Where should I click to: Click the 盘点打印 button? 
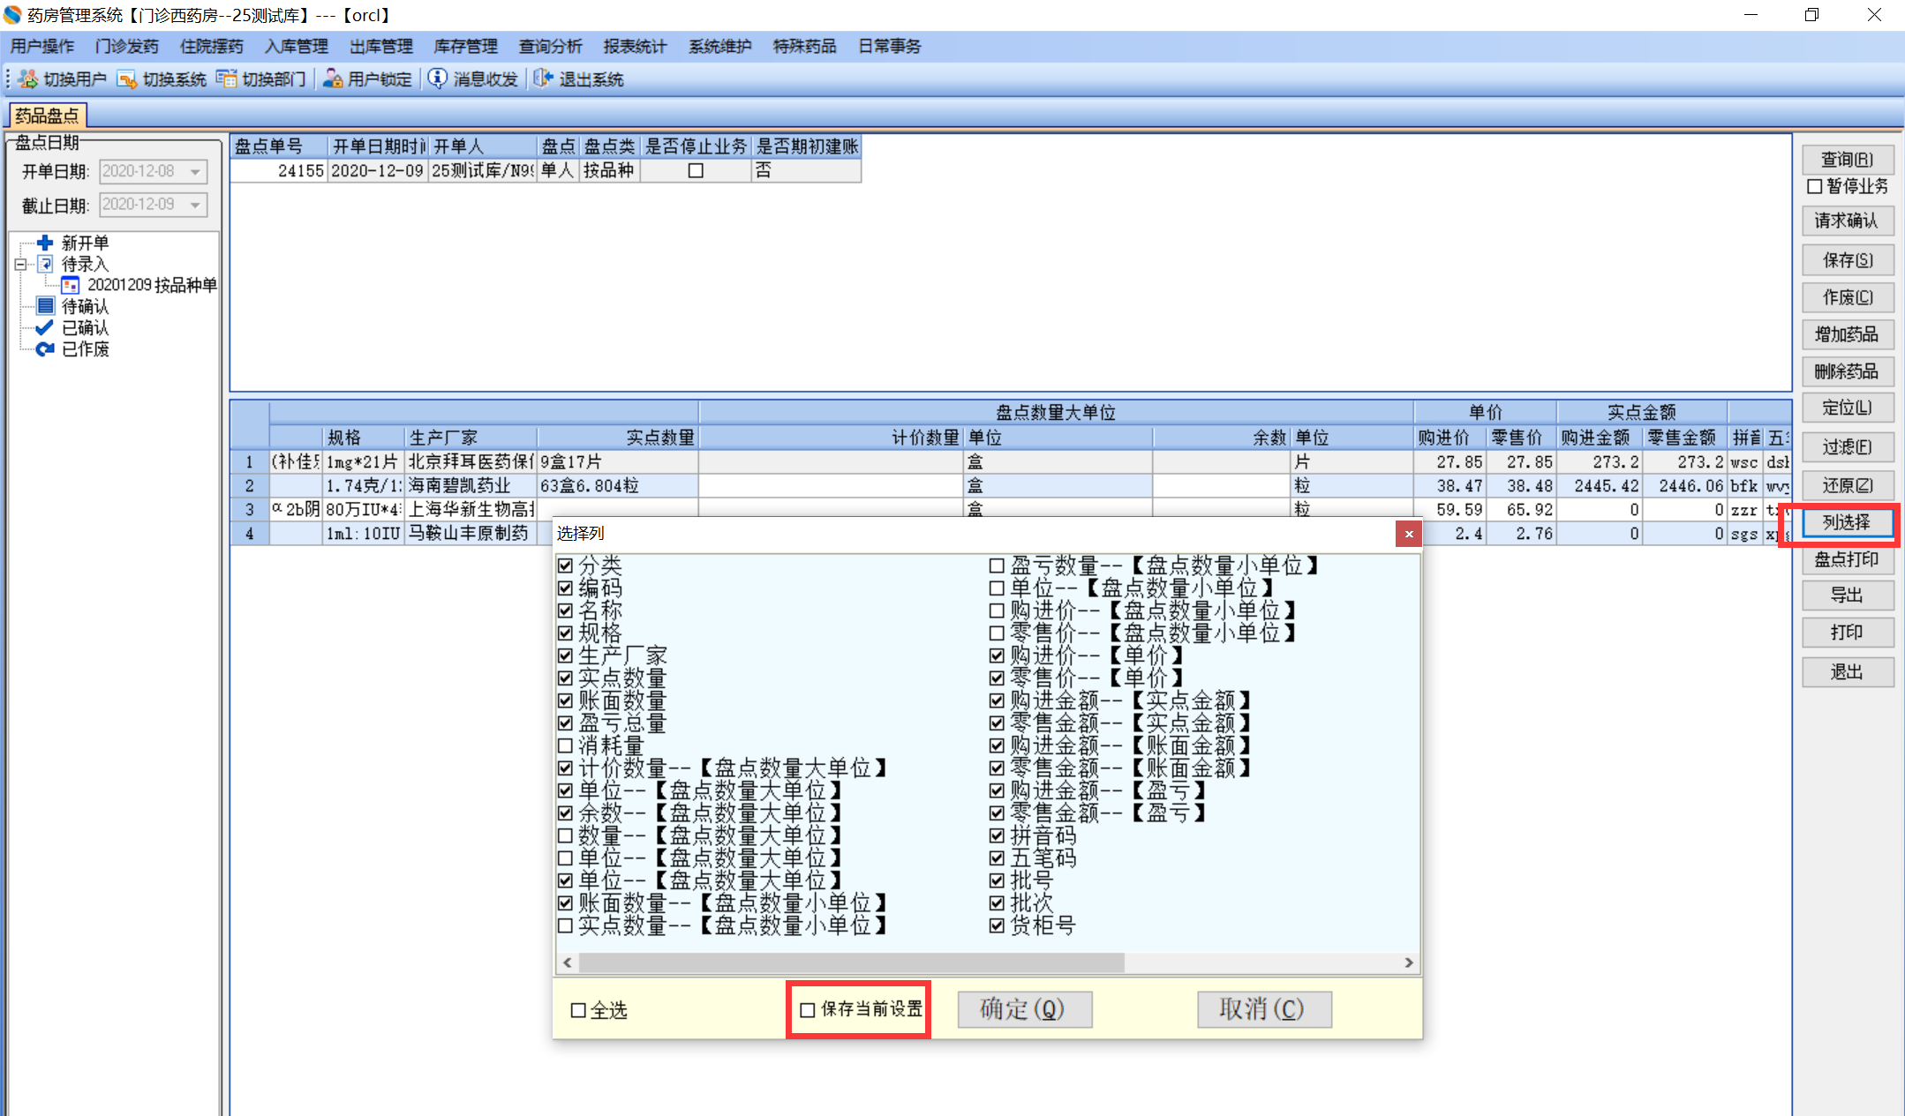click(x=1847, y=559)
